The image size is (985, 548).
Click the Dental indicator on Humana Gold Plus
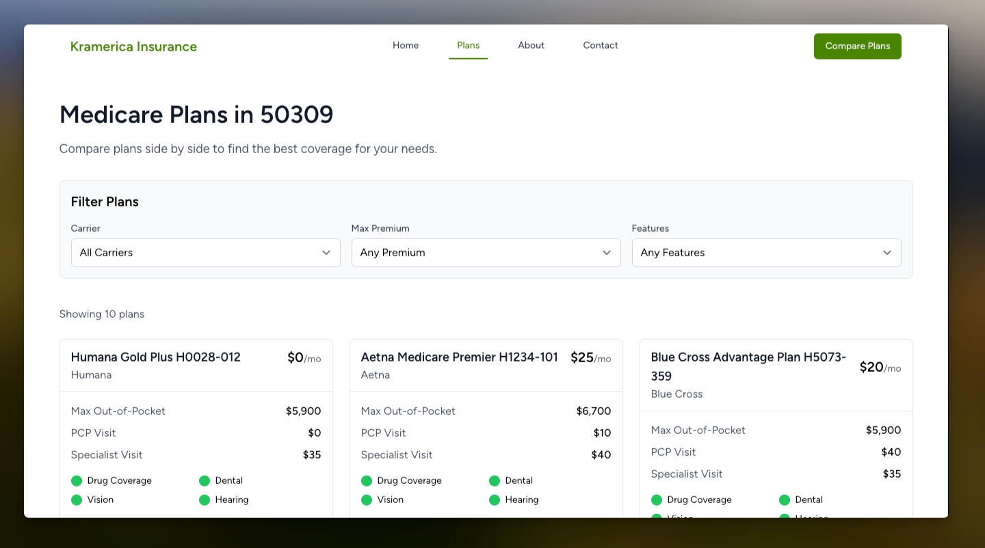tap(205, 480)
